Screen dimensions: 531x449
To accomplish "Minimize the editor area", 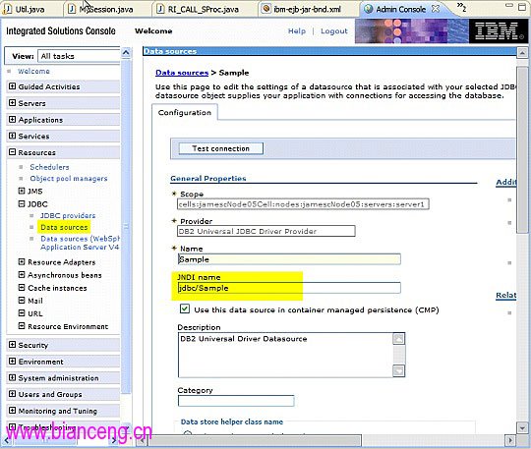I will 509,6.
